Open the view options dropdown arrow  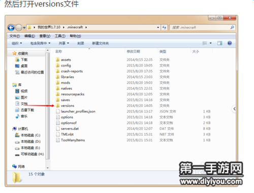pyautogui.click(x=211, y=43)
